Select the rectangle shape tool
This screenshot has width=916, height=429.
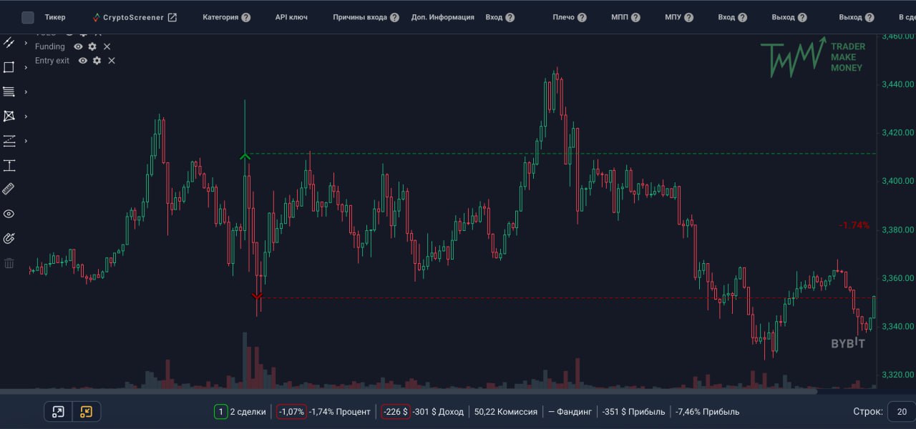coord(9,66)
